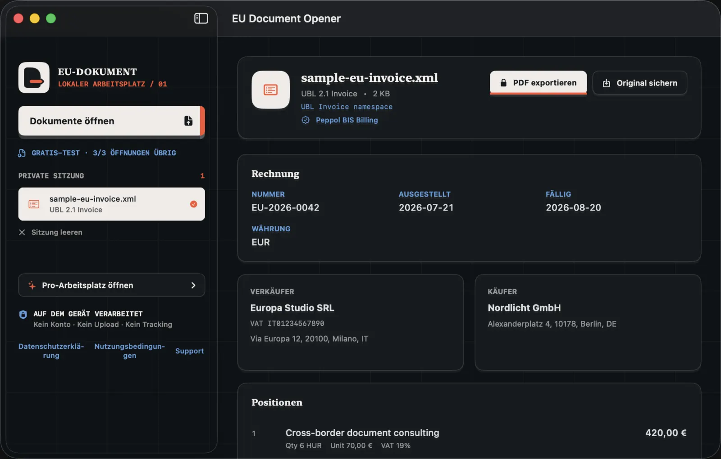Click the X icon beside Sitzung leeren
This screenshot has height=459, width=721.
pos(22,232)
